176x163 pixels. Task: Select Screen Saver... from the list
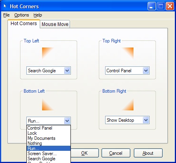(x=48, y=154)
